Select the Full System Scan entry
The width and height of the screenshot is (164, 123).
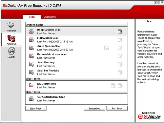(76, 40)
